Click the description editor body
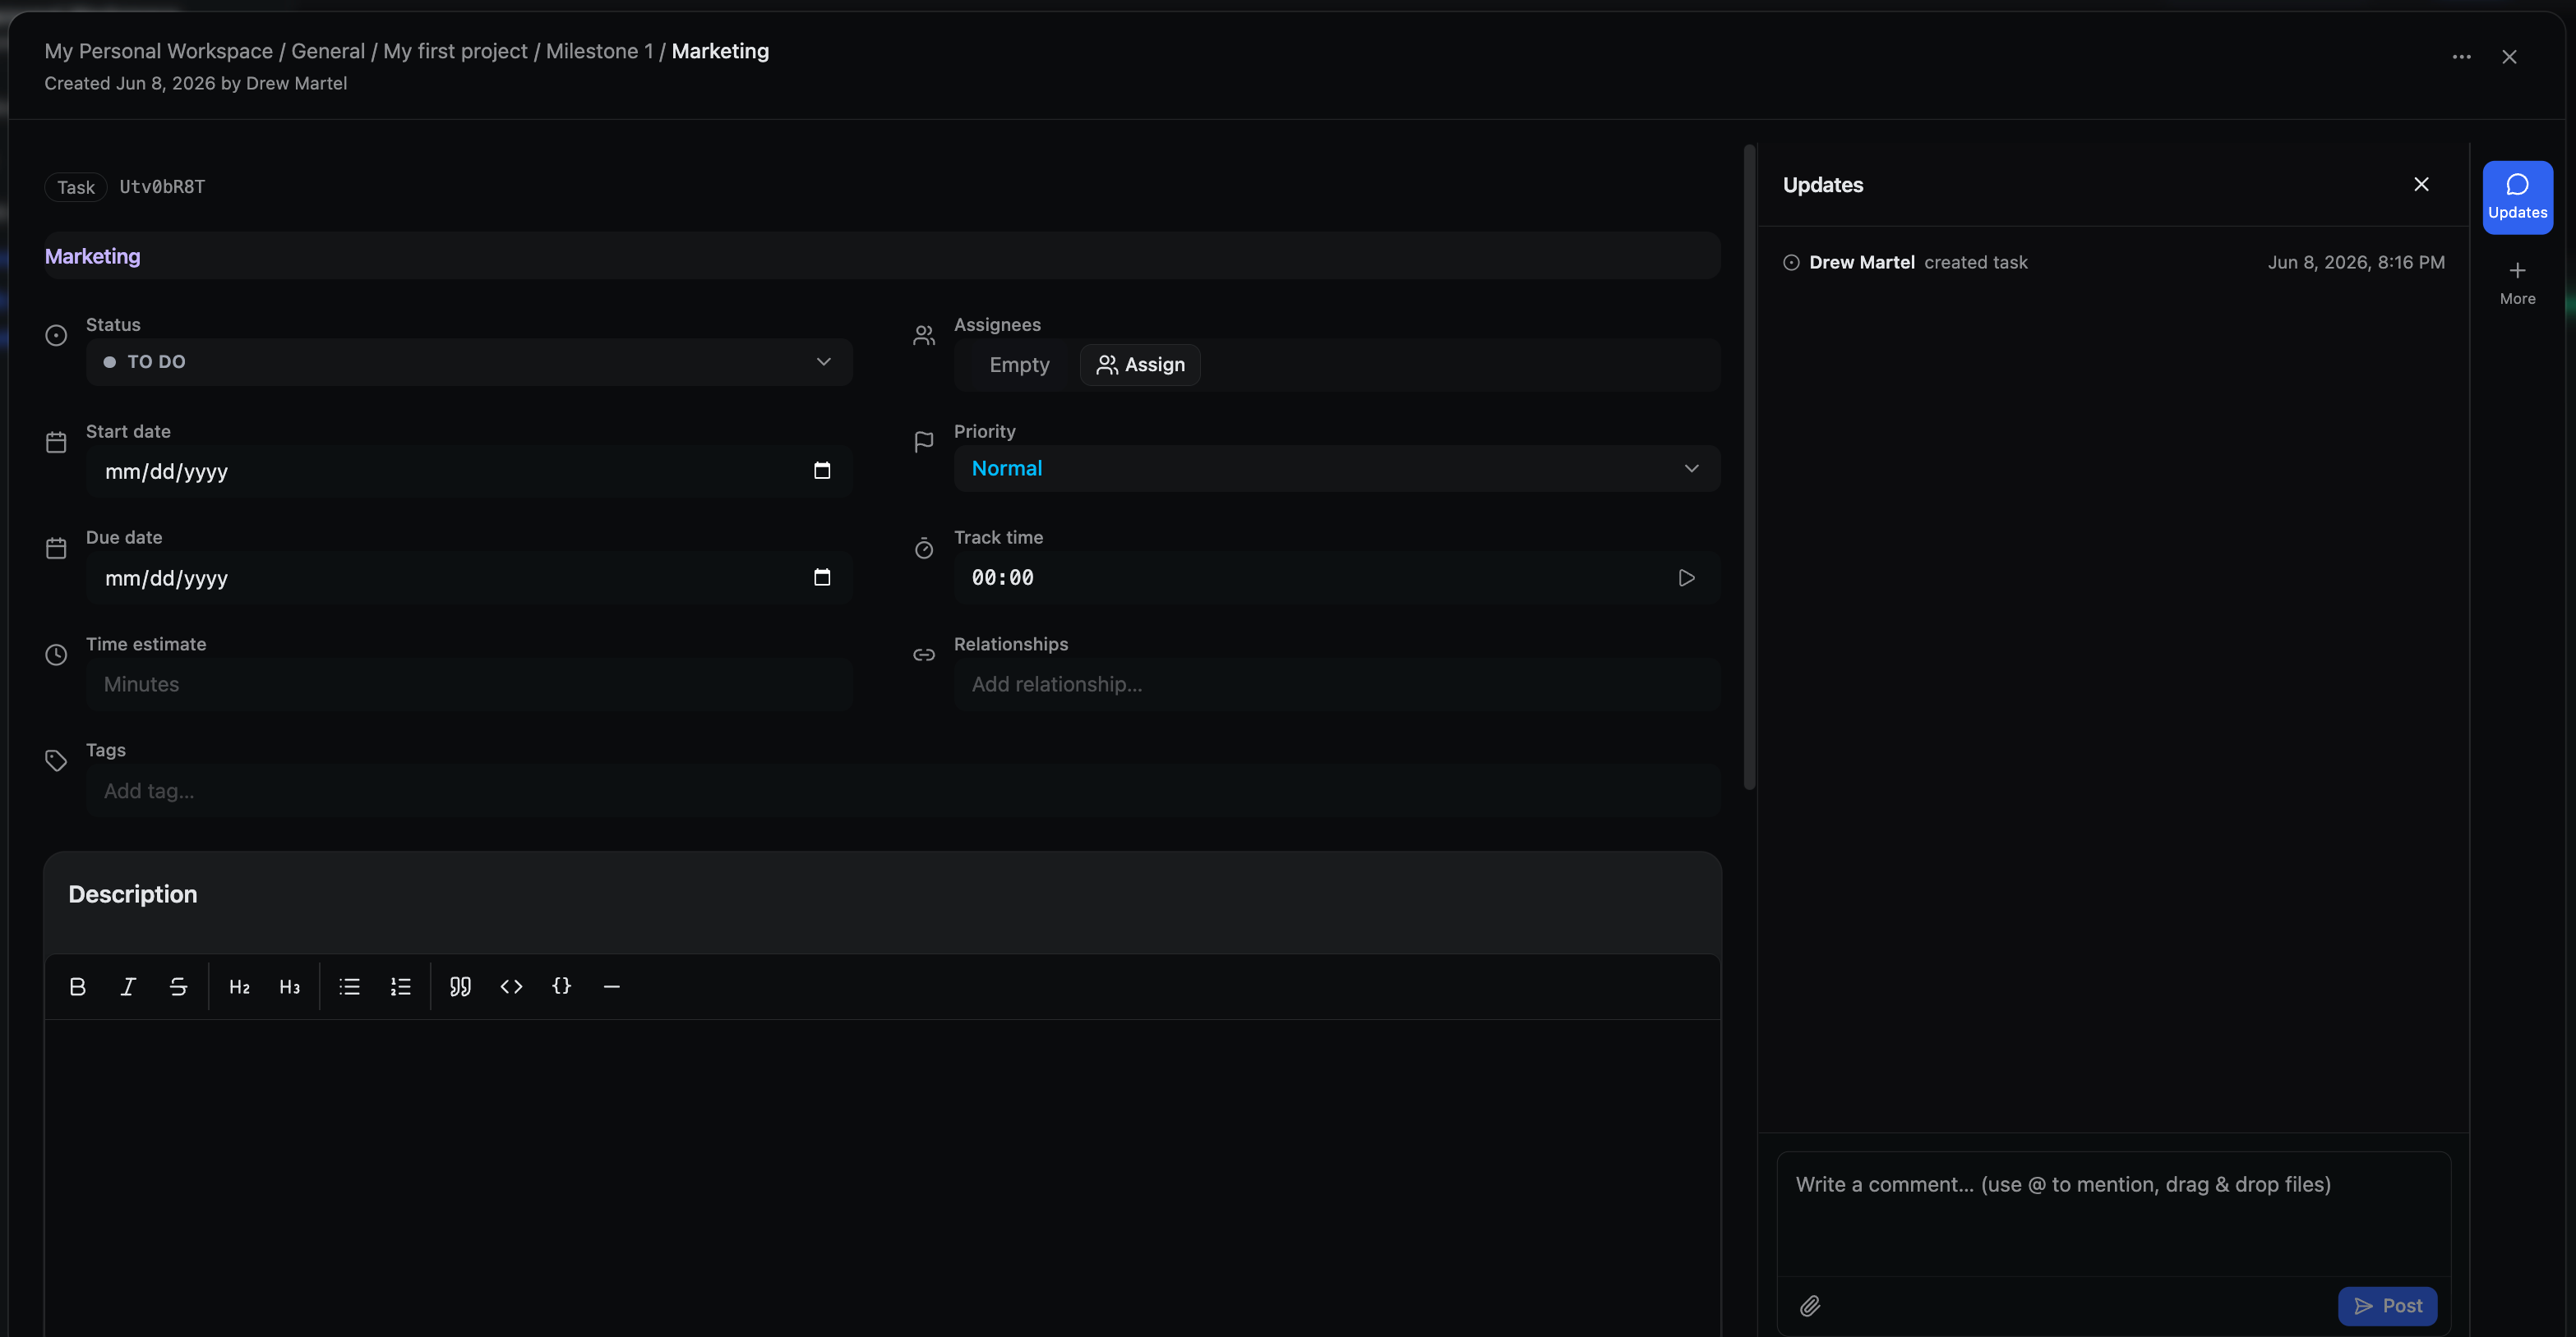The width and height of the screenshot is (2576, 1337). point(882,1177)
